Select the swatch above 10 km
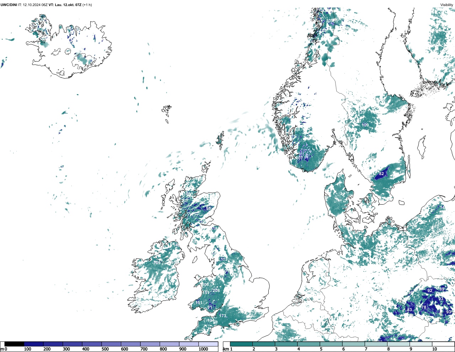The width and height of the screenshot is (455, 352). (443, 344)
